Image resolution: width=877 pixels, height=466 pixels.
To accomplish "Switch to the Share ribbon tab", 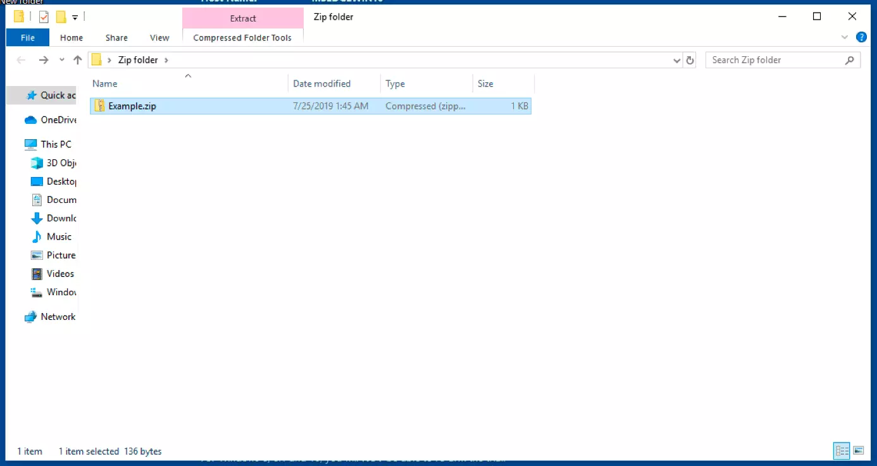I will pos(116,37).
